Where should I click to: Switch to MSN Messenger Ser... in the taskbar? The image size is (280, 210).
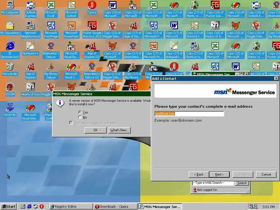[160, 207]
